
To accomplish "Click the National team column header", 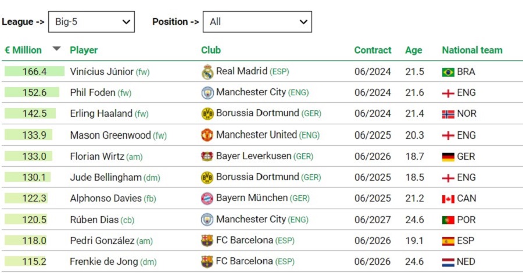I will click(472, 50).
